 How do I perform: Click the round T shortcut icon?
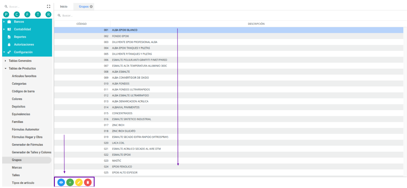38,14
